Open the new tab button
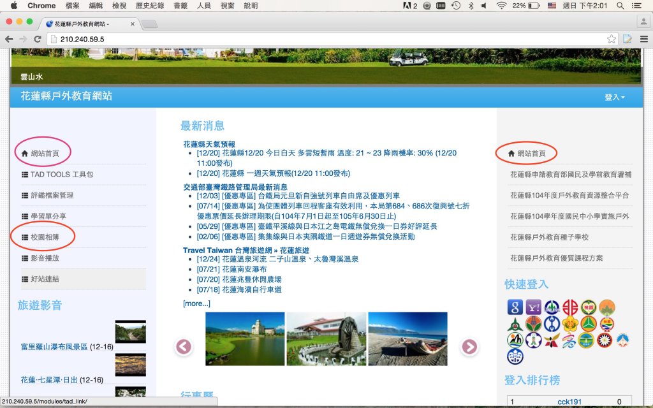The image size is (653, 408). point(149,24)
